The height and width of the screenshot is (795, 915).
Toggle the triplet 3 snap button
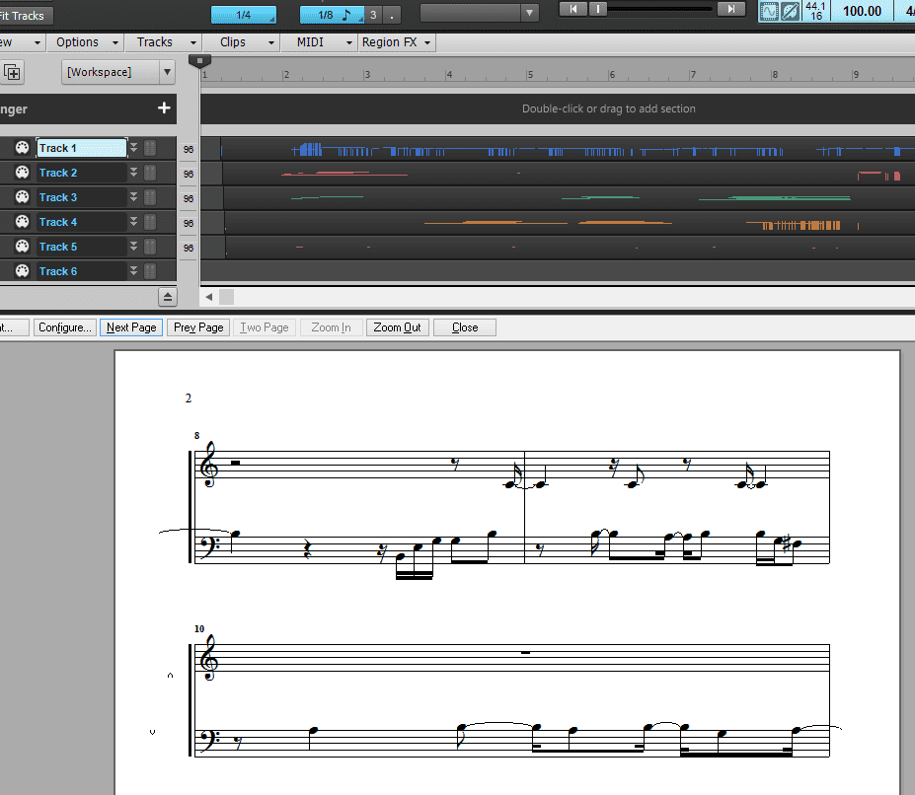373,15
